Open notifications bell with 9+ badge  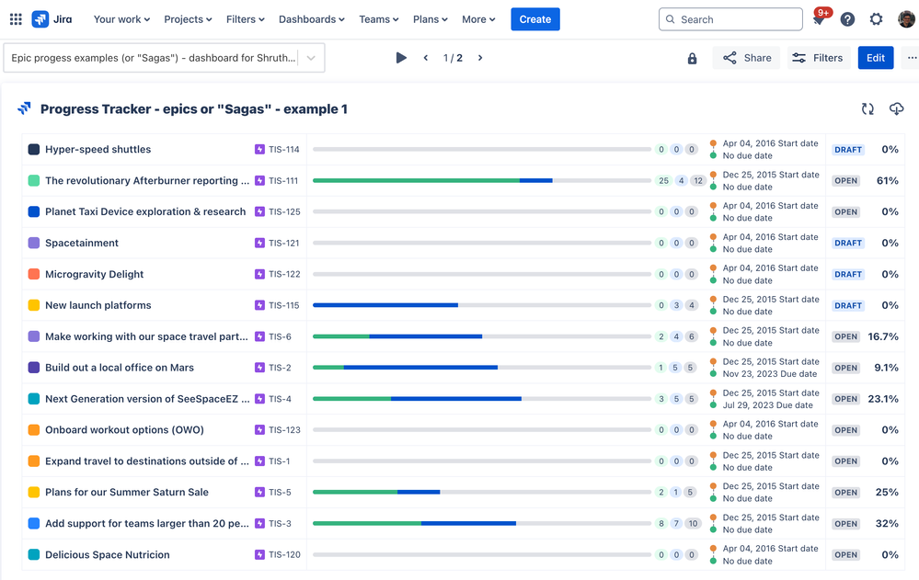(x=820, y=19)
